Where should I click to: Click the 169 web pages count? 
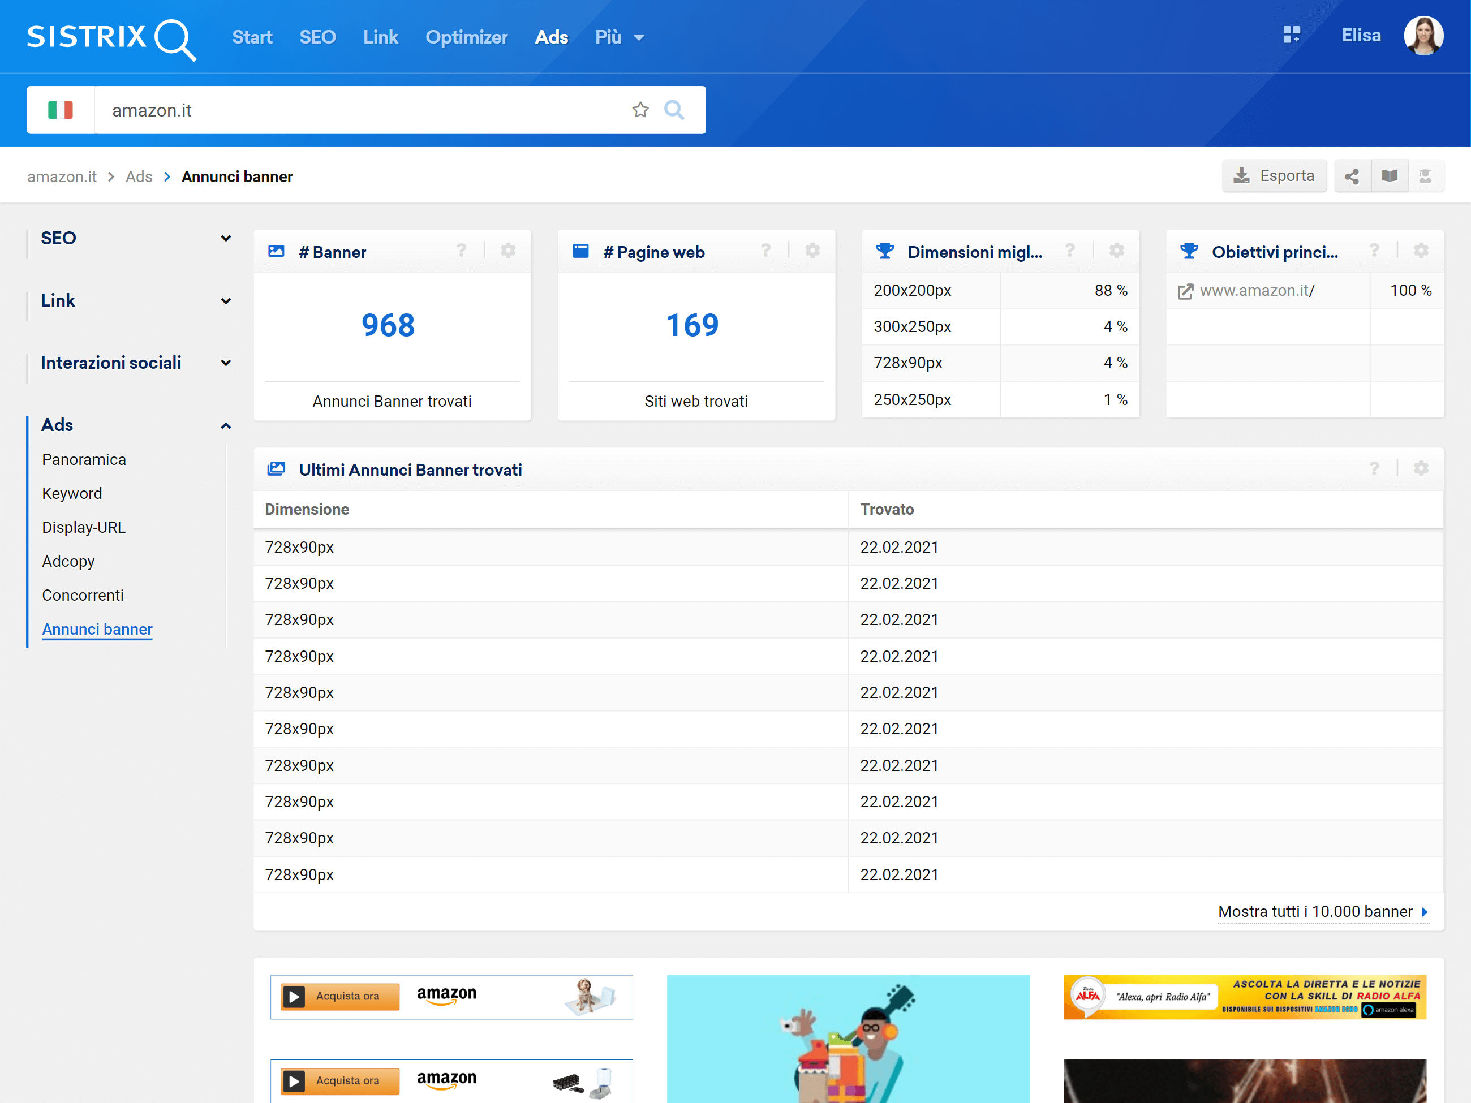pyautogui.click(x=693, y=325)
